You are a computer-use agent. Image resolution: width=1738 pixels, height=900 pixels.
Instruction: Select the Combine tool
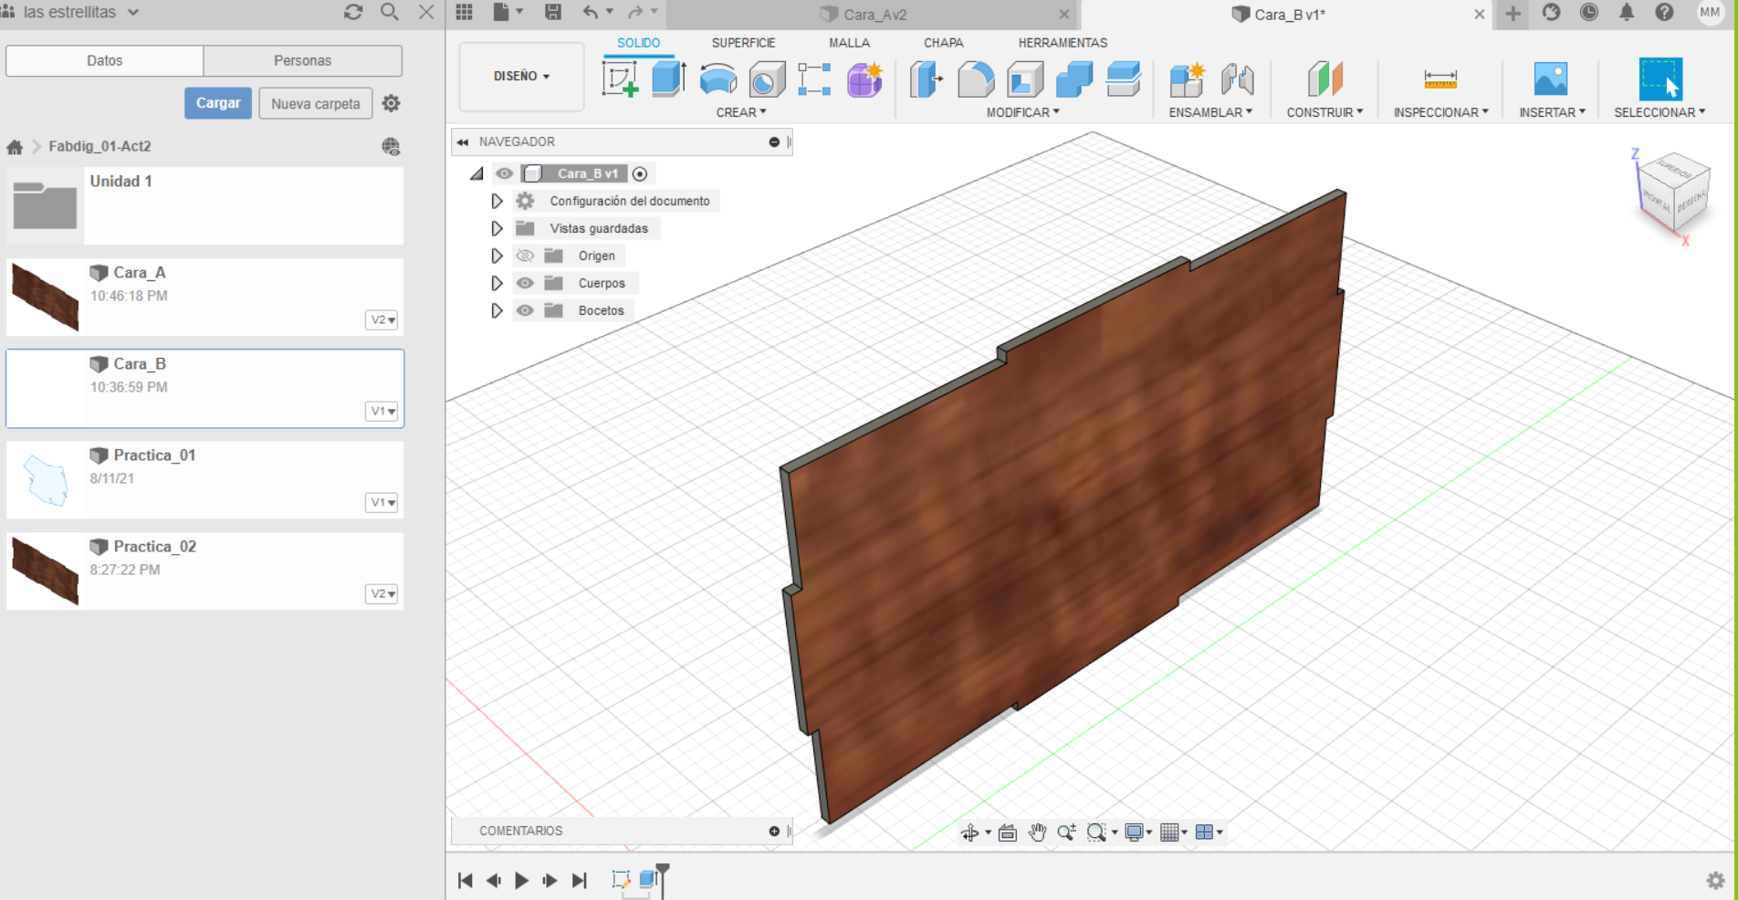[x=1074, y=78]
